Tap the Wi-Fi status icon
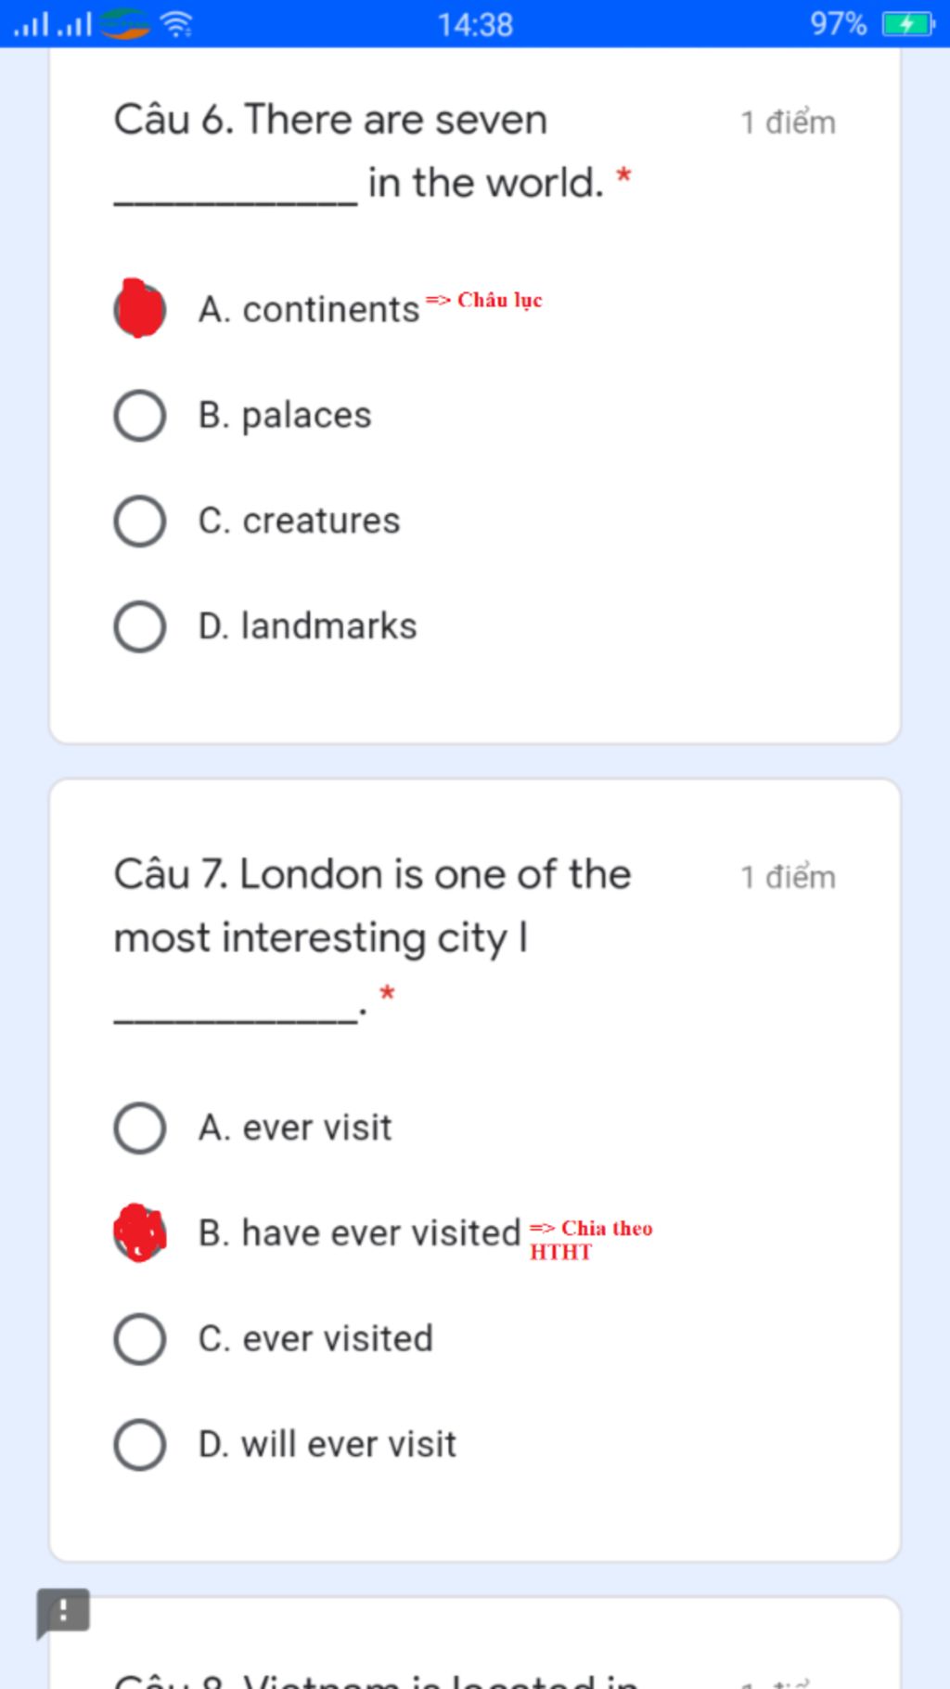This screenshot has height=1689, width=950. (x=176, y=24)
